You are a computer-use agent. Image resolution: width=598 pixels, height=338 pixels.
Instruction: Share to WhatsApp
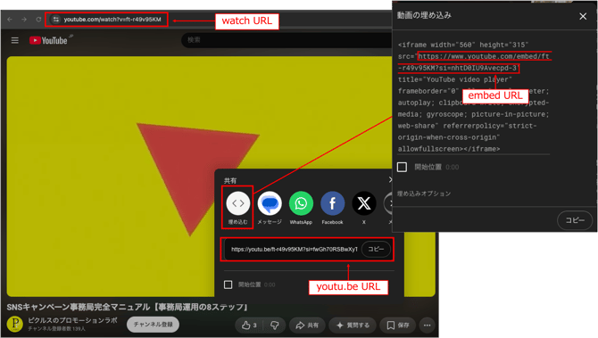(301, 203)
